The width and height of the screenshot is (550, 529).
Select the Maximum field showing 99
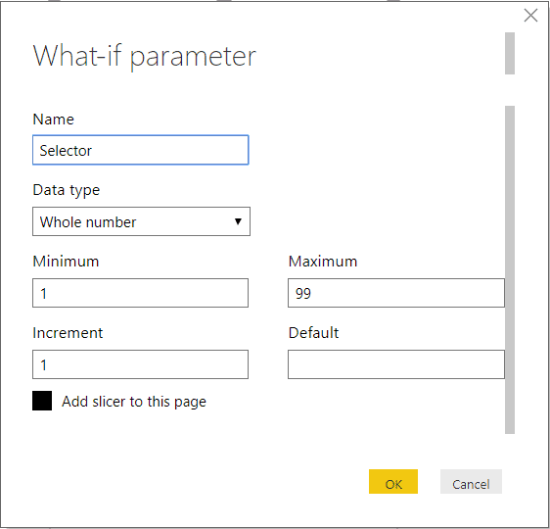[396, 293]
